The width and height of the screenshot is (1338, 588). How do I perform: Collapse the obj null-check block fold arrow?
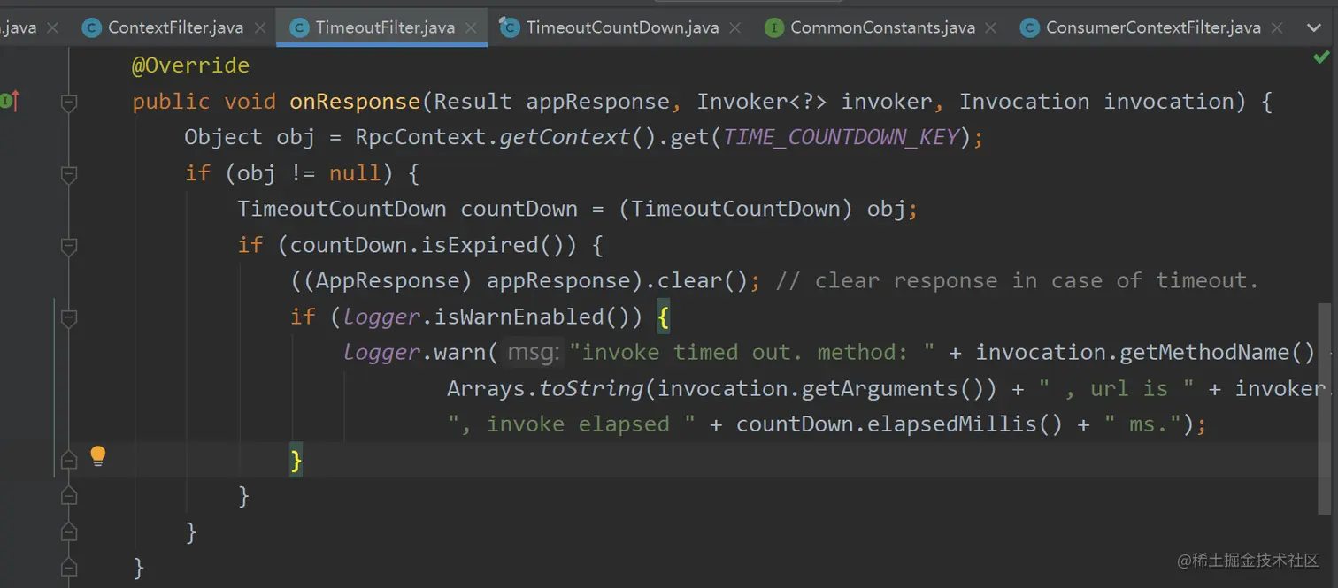point(69,174)
